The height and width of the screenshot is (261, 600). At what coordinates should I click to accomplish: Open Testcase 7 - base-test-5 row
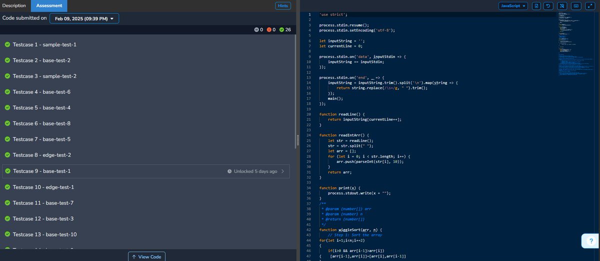click(x=146, y=139)
